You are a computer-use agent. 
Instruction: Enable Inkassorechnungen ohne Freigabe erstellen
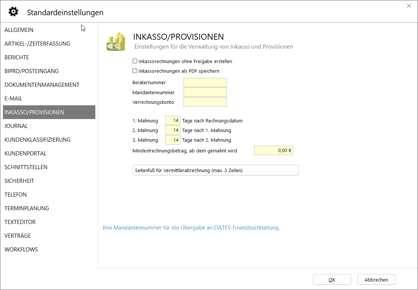(135, 61)
